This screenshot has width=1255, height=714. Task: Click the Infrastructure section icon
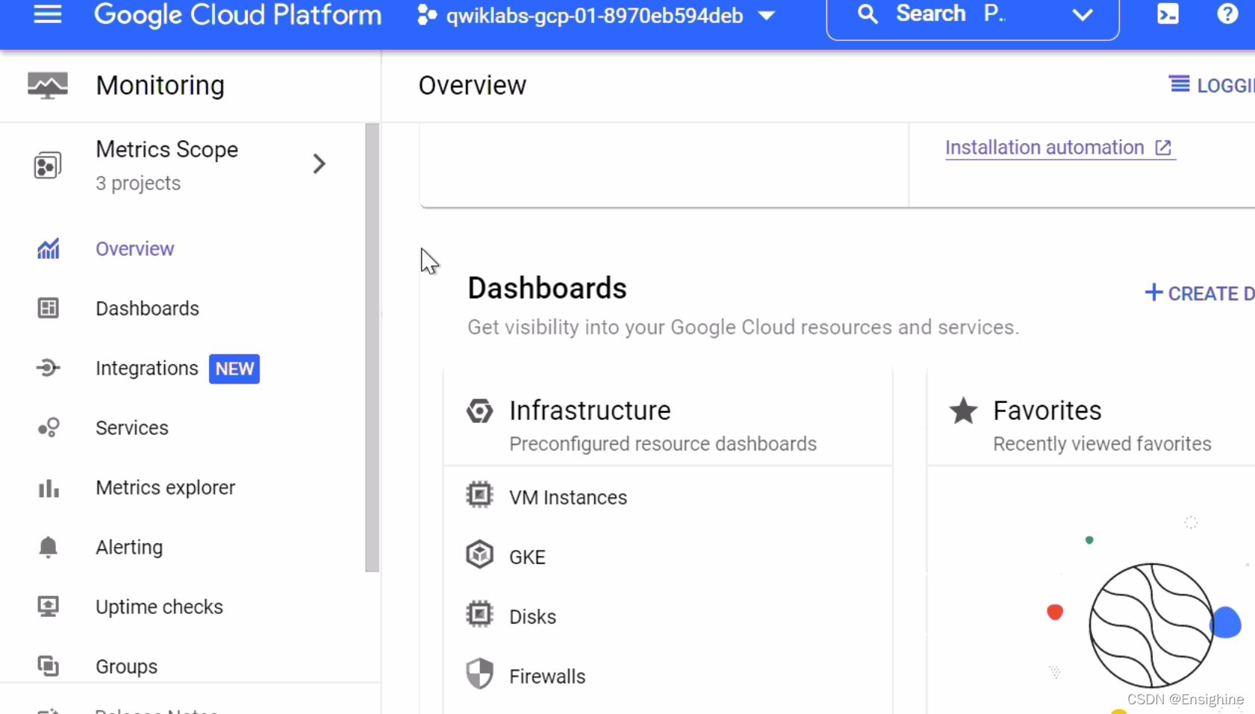[479, 410]
